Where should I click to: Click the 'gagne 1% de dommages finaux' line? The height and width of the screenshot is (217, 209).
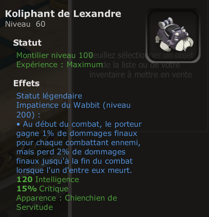[x=77, y=133]
